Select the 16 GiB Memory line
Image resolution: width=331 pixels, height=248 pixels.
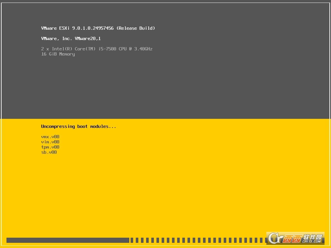58,54
